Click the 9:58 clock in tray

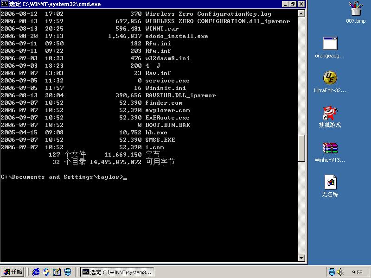click(x=357, y=272)
